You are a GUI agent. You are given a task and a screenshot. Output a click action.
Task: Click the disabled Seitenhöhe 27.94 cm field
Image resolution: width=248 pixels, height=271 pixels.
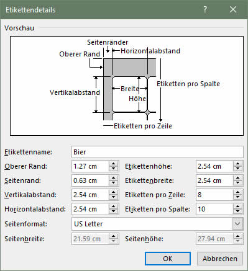tap(214, 239)
